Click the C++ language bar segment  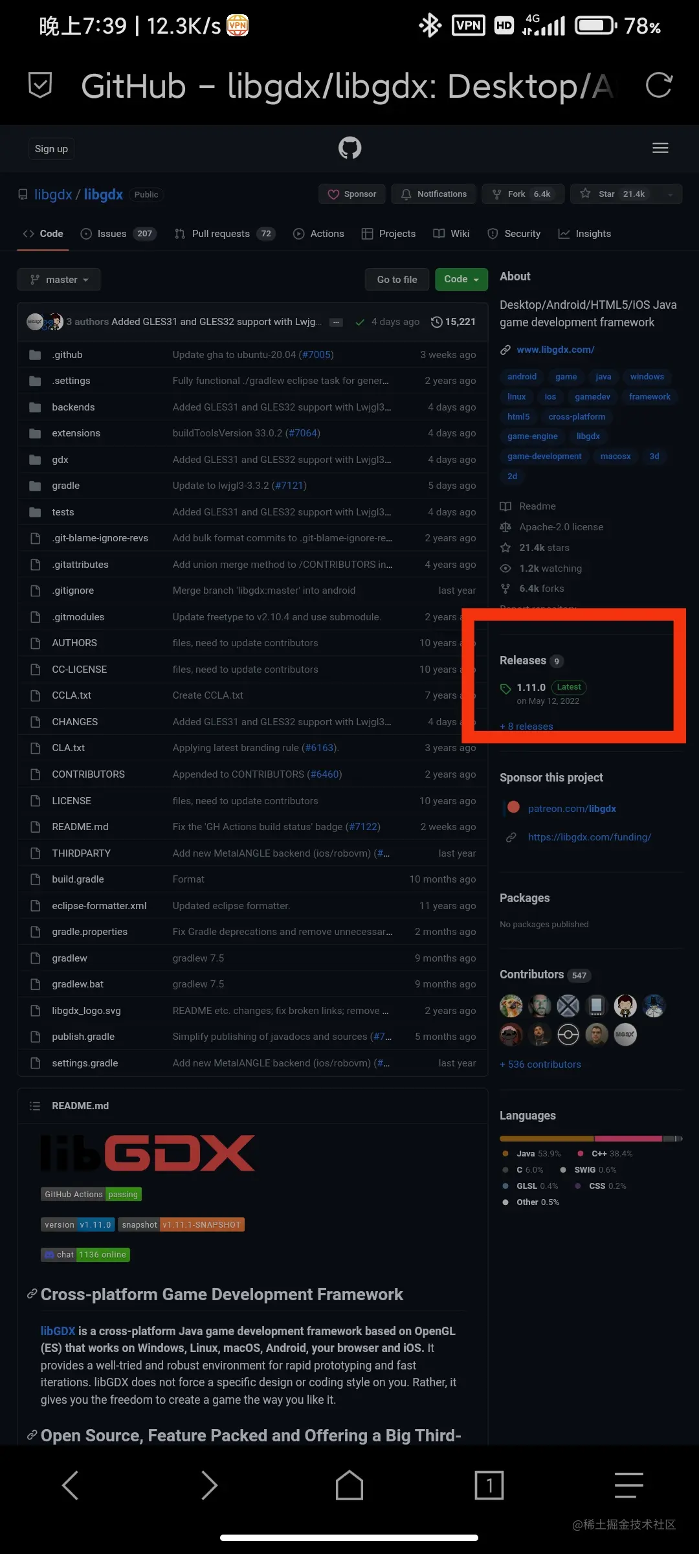pos(628,1138)
